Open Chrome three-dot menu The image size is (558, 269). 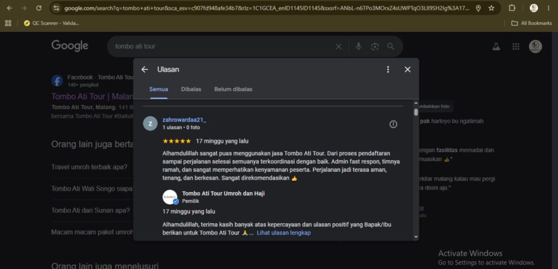[x=548, y=8]
